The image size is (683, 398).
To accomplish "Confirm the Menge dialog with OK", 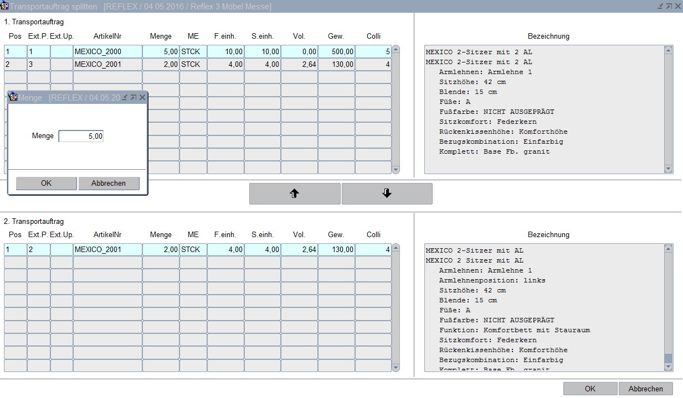I will 47,183.
